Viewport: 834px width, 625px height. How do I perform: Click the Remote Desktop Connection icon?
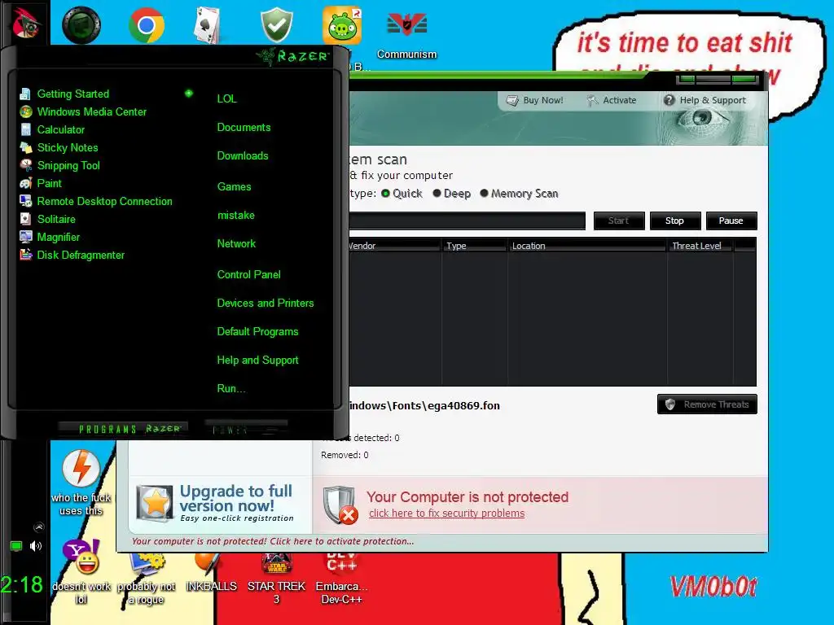click(25, 202)
